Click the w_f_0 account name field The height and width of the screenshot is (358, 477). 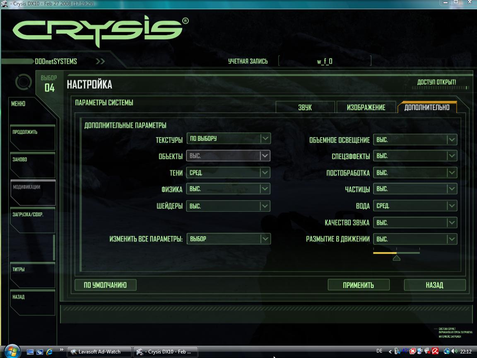325,61
